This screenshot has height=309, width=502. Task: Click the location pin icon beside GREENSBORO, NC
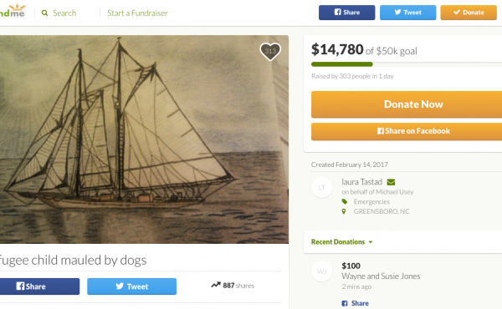click(x=344, y=211)
